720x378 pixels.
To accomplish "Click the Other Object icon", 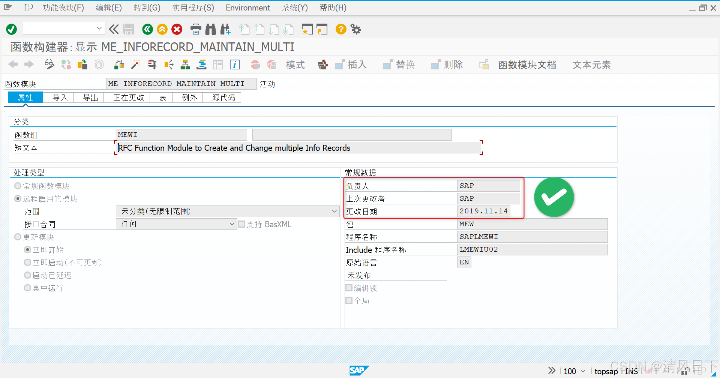I will tap(82, 64).
